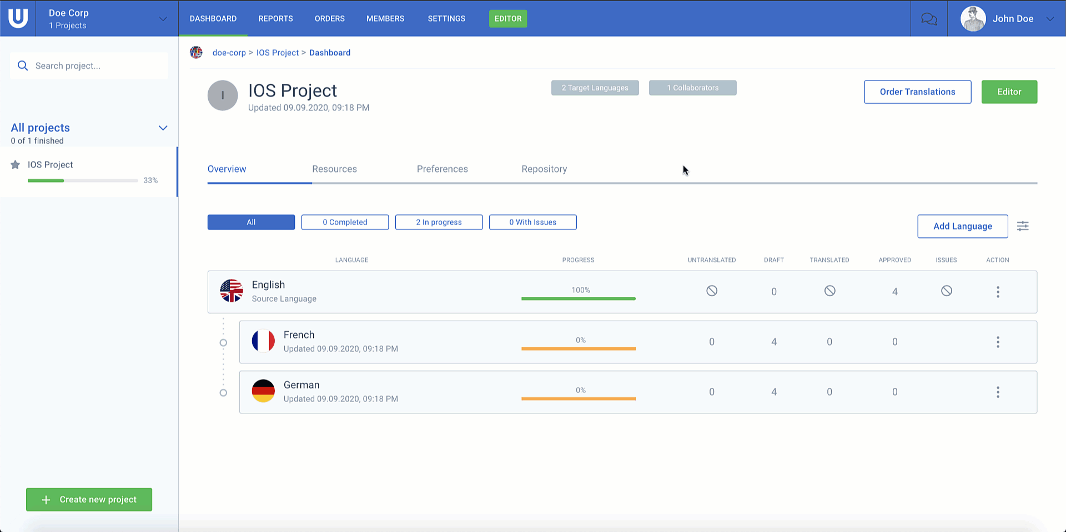The height and width of the screenshot is (532, 1066).
Task: Click the green EDITOR nav button
Action: [x=508, y=18]
